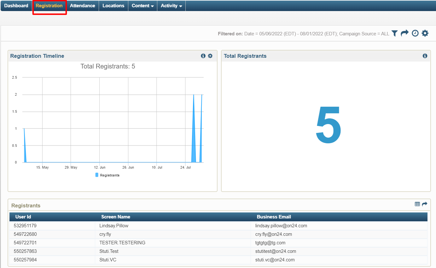Screen dimensions: 436x268
Task: Select screen name Stuti.VC
Action: [108, 260]
